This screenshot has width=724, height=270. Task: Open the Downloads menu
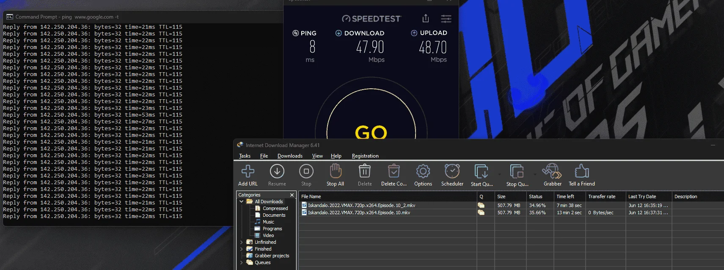pos(290,156)
